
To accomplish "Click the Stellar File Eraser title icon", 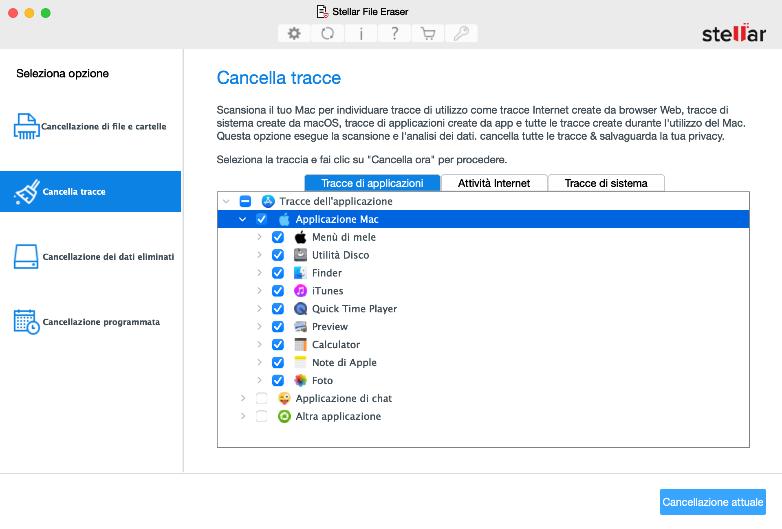I will (322, 11).
